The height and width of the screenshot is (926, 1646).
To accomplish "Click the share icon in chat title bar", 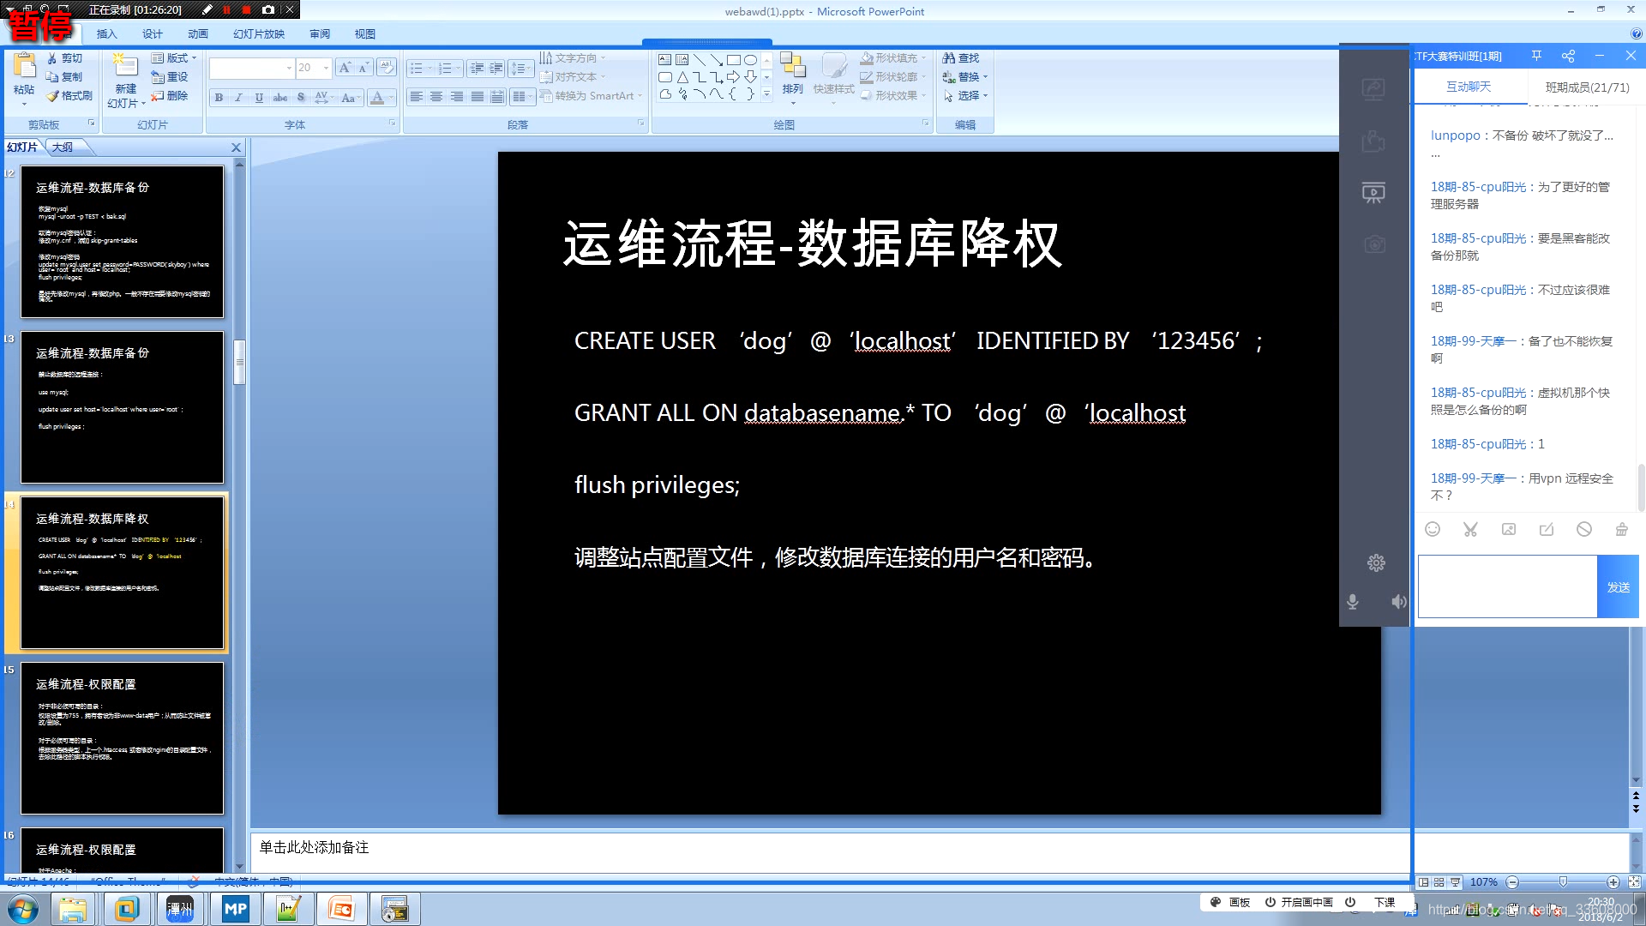I will [x=1568, y=57].
